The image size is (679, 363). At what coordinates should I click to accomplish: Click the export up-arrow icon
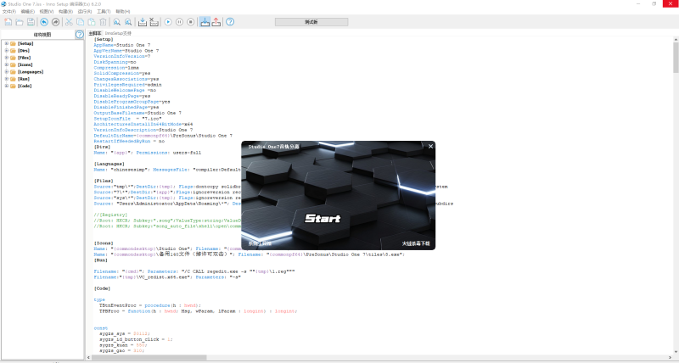pyautogui.click(x=216, y=22)
